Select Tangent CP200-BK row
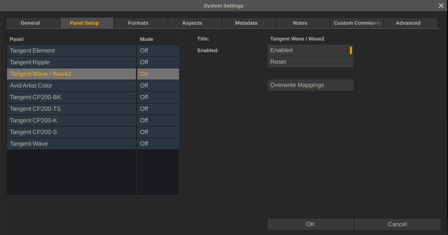 tap(72, 97)
